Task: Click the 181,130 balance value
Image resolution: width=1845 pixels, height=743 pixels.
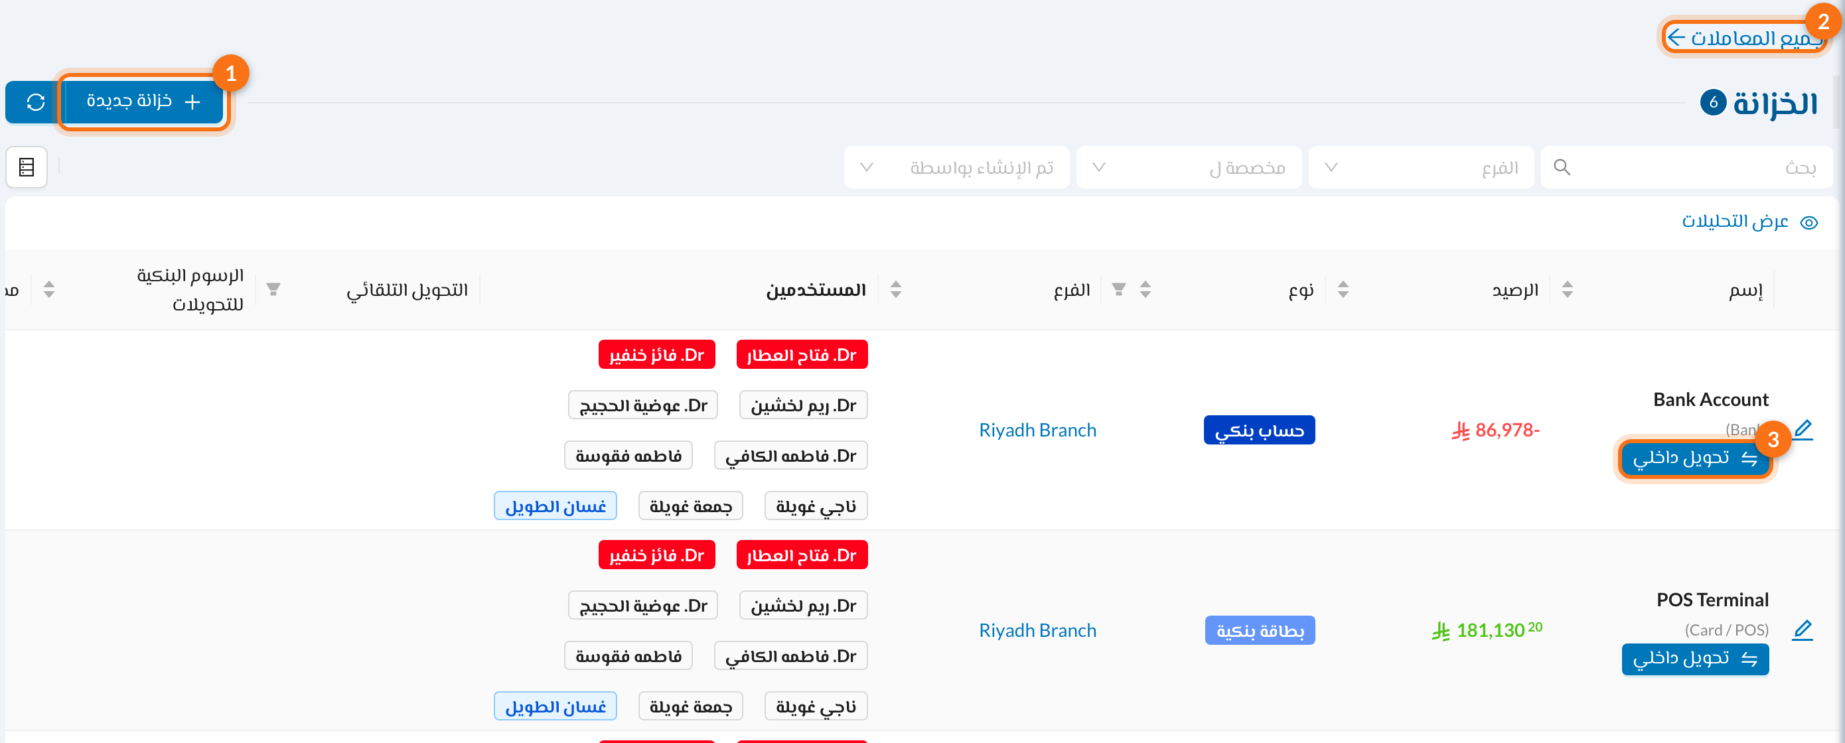Action: click(1487, 630)
